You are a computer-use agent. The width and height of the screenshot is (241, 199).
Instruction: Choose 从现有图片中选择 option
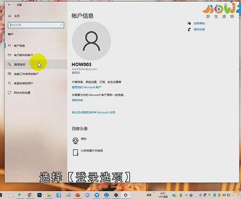click(88, 152)
